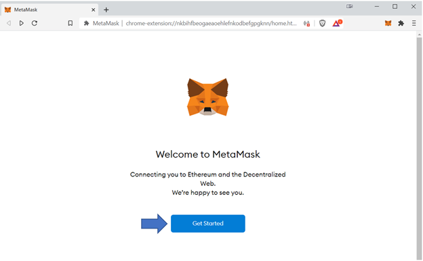Go forward with the forward arrow

point(21,23)
